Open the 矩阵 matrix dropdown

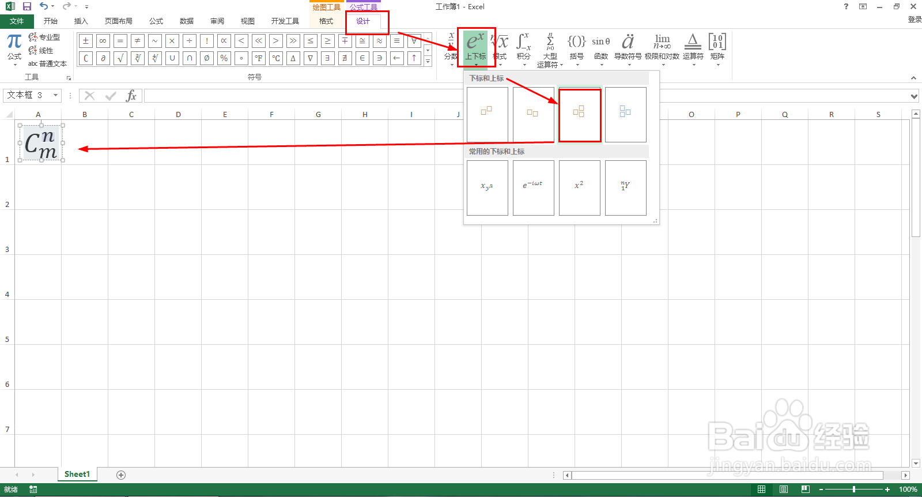tap(717, 50)
